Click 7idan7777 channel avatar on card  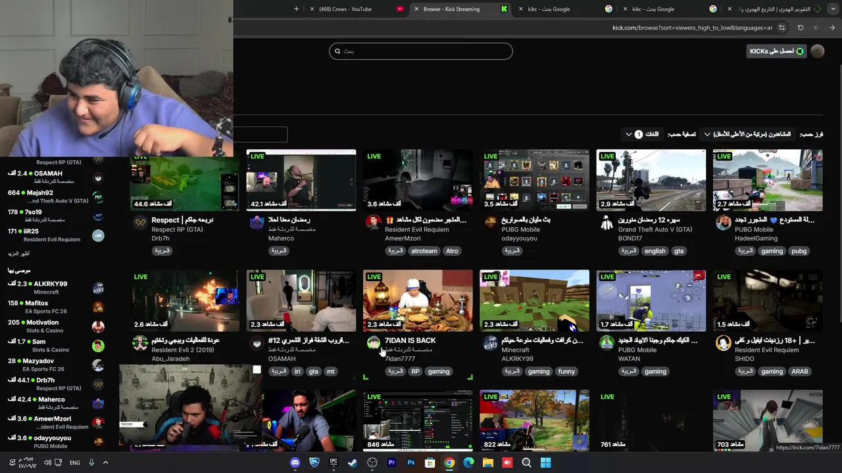(374, 342)
